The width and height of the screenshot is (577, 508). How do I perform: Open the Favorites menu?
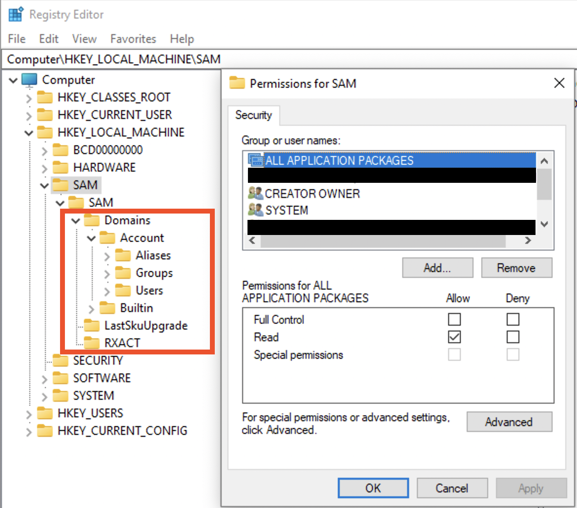pos(133,39)
